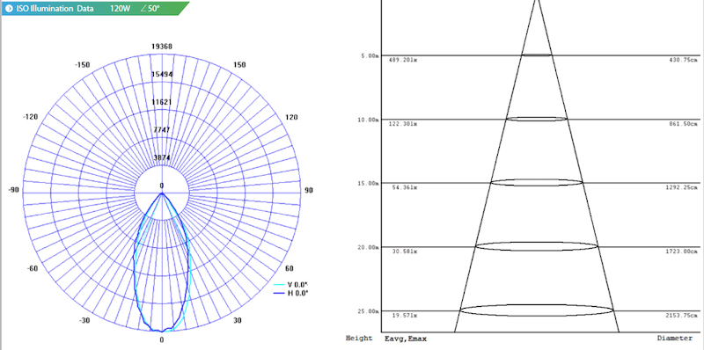
Task: Click the arrow icon beside ISO Illumination Data
Action: point(9,8)
